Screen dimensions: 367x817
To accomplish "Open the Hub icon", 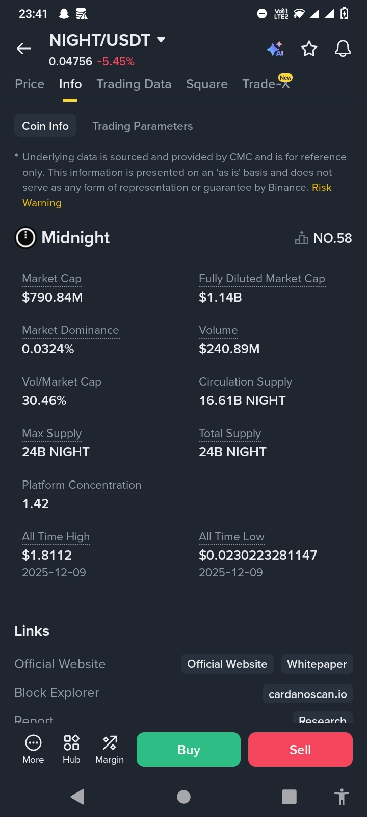I will tap(71, 749).
